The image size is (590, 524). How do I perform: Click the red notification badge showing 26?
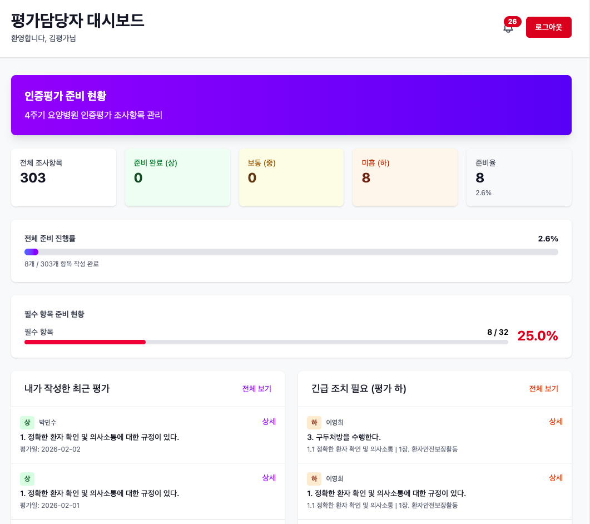click(513, 21)
